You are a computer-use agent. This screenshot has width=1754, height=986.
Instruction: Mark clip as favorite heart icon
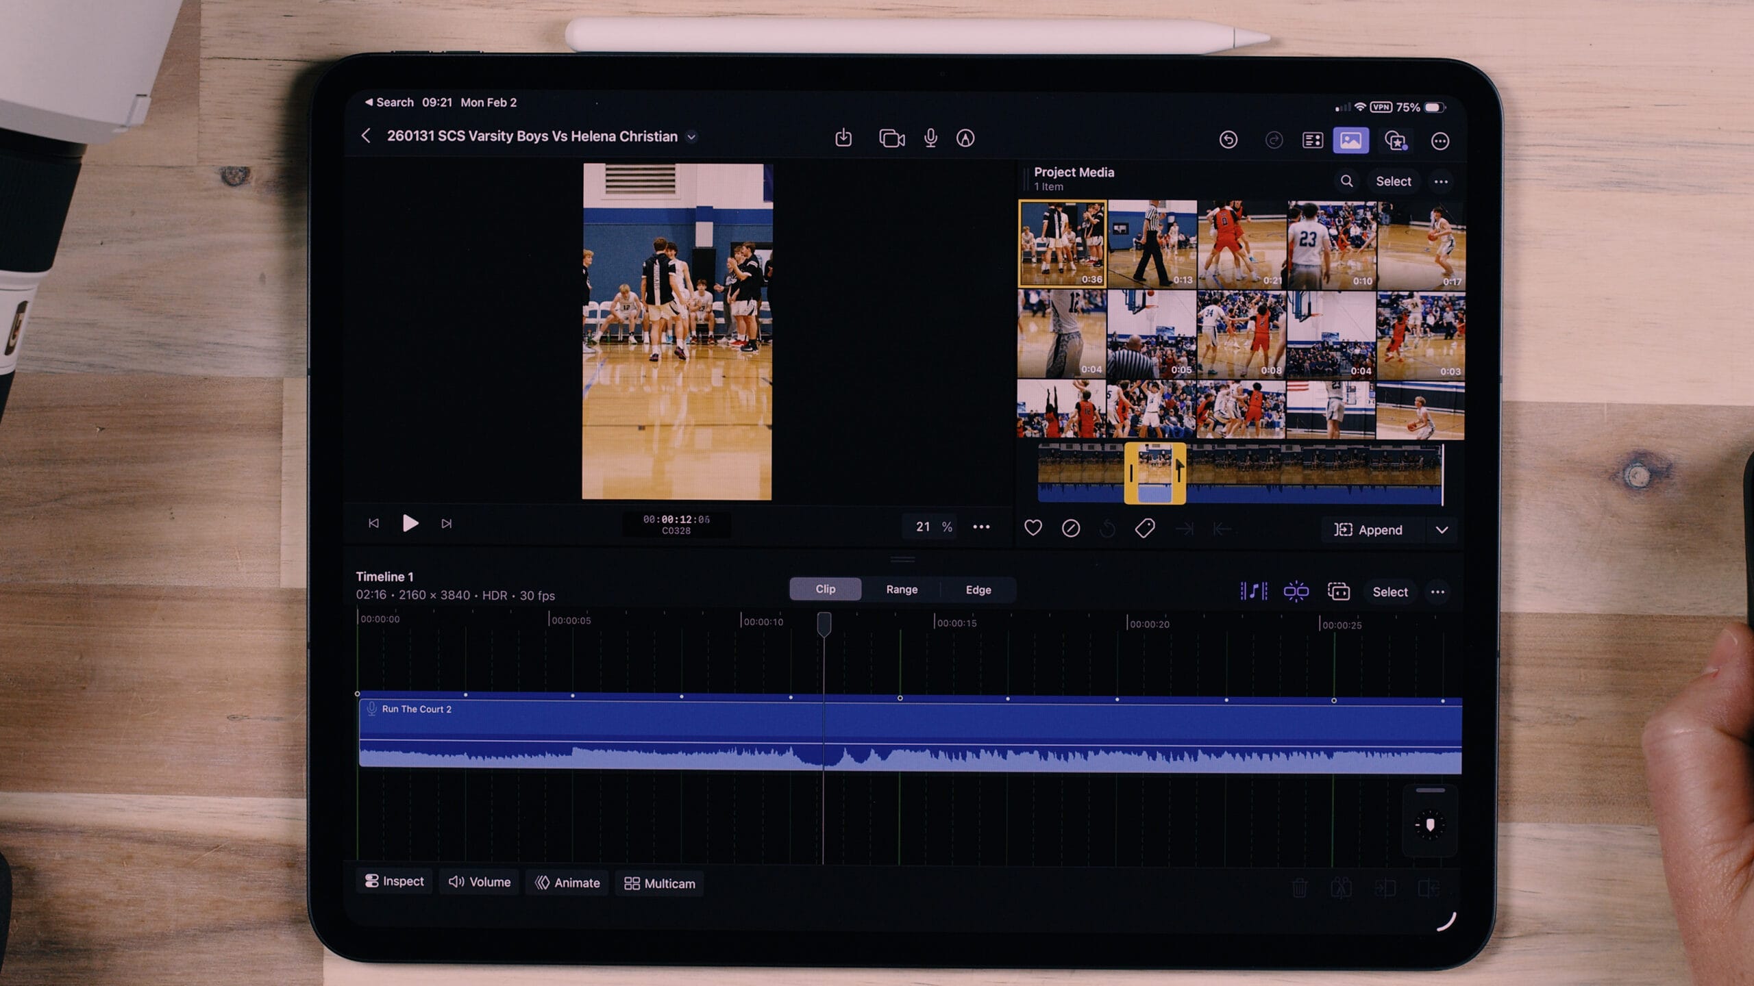1033,528
